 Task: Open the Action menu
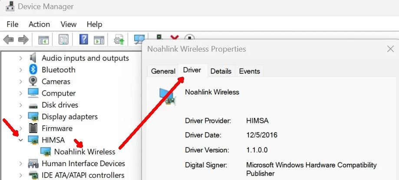tap(39, 24)
